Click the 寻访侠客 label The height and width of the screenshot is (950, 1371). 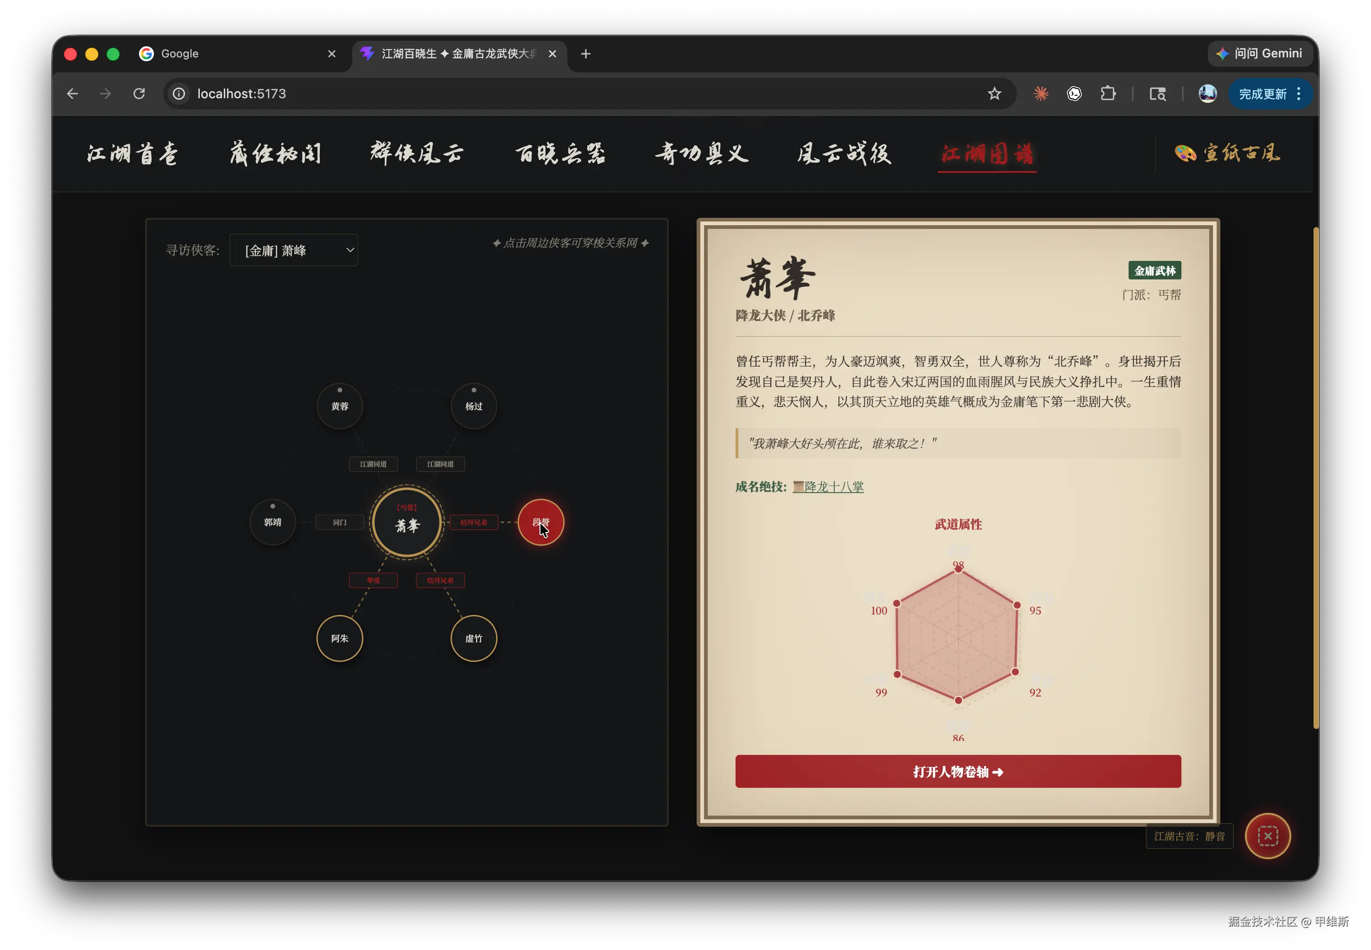click(192, 250)
